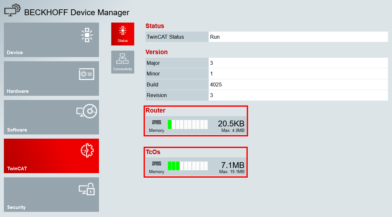This screenshot has height=217, width=392.
Task: Open the Device tile
Action: coord(51,40)
